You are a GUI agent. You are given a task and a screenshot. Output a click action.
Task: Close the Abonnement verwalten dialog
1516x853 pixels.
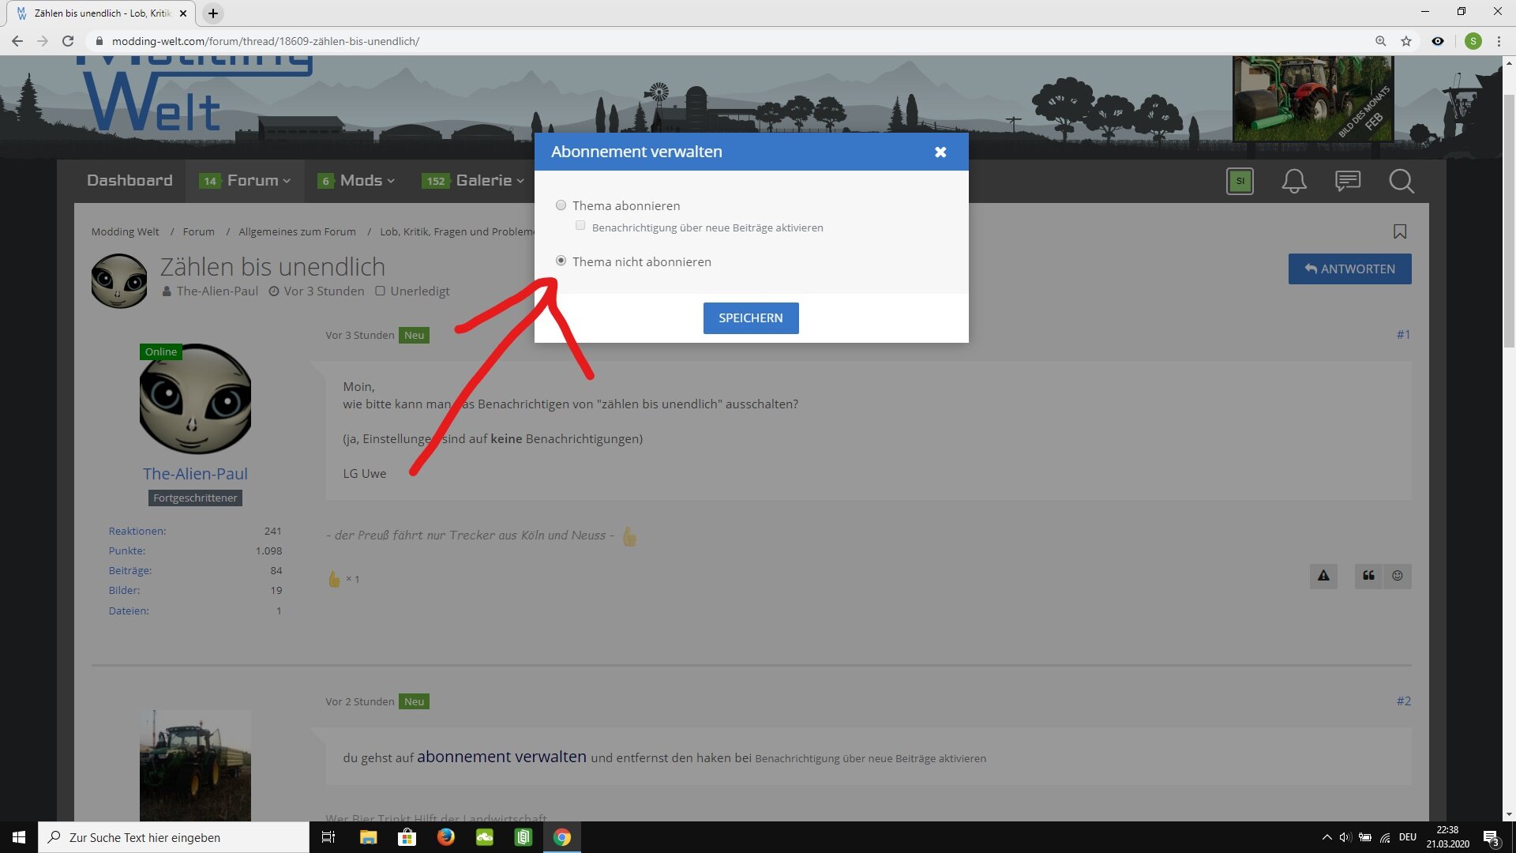click(x=940, y=152)
